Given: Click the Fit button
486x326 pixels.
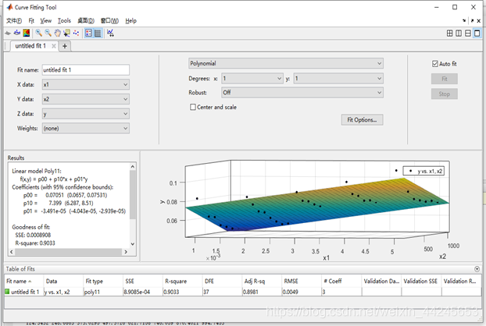Looking at the screenshot, I should 444,79.
